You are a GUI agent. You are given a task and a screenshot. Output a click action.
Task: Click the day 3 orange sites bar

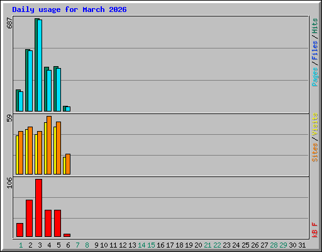pos(40,153)
